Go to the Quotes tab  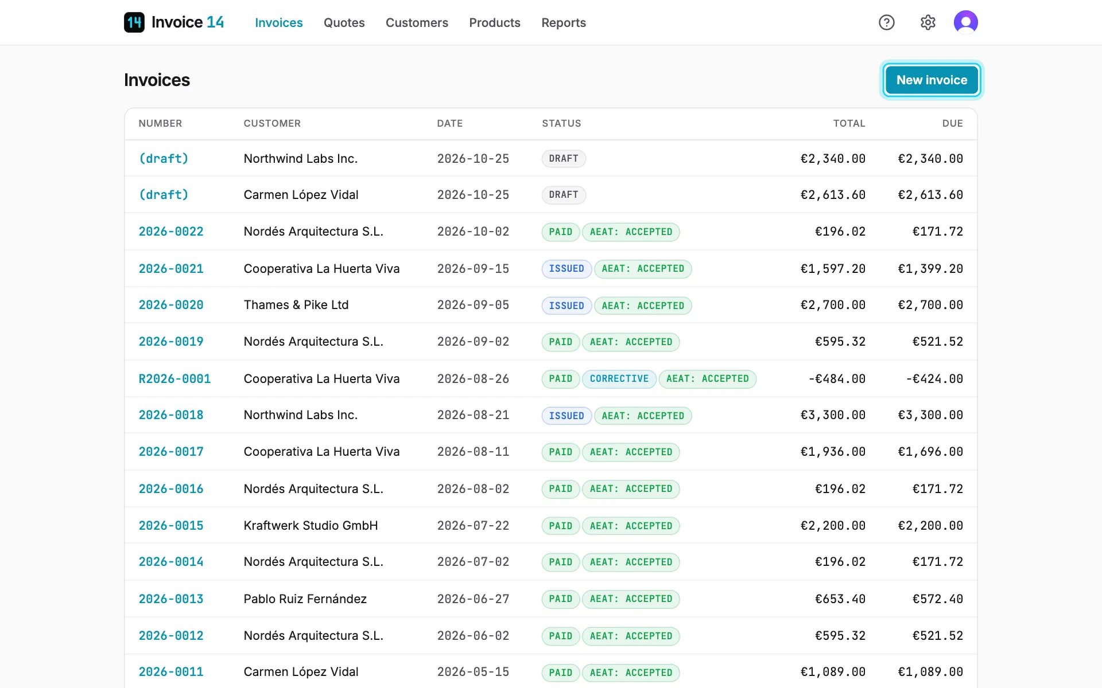(344, 22)
